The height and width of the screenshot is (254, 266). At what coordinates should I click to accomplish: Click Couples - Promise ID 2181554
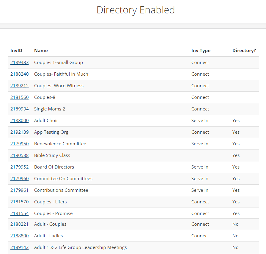pos(20,214)
